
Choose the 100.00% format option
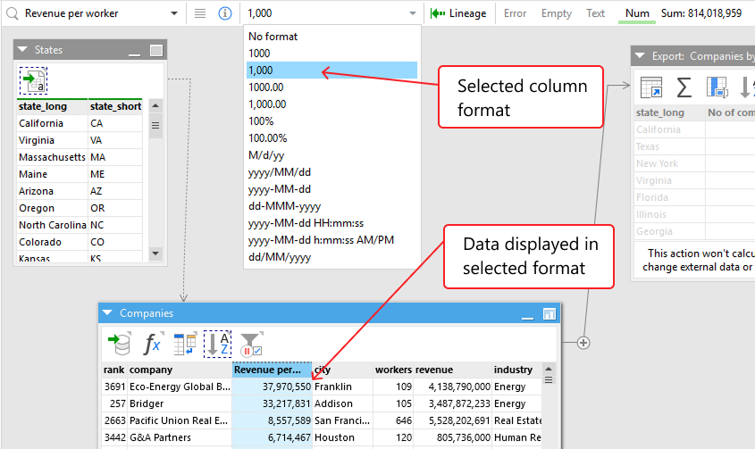(x=331, y=138)
